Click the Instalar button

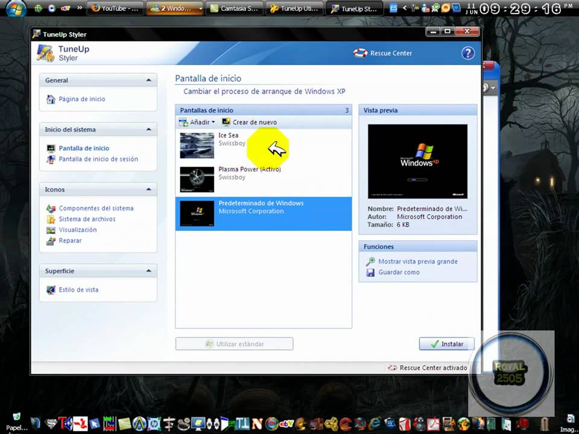(447, 344)
